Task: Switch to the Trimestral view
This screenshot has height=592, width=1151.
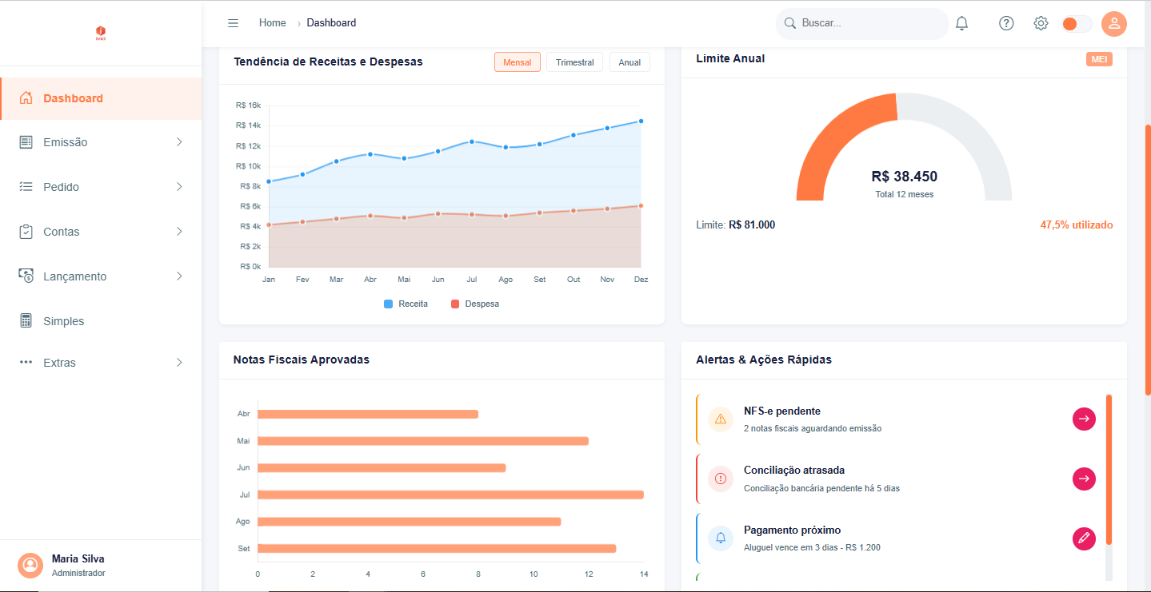Action: coord(574,62)
